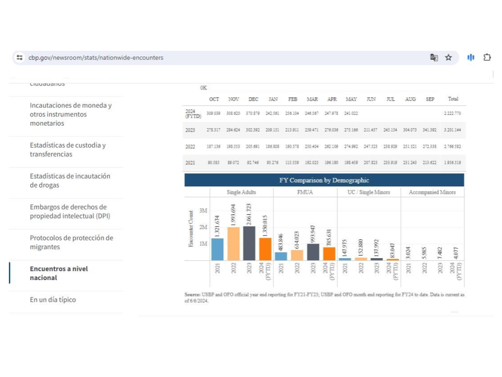The image size is (502, 377).
Task: Click the 2023 Single Adults bar
Action: tap(249, 243)
